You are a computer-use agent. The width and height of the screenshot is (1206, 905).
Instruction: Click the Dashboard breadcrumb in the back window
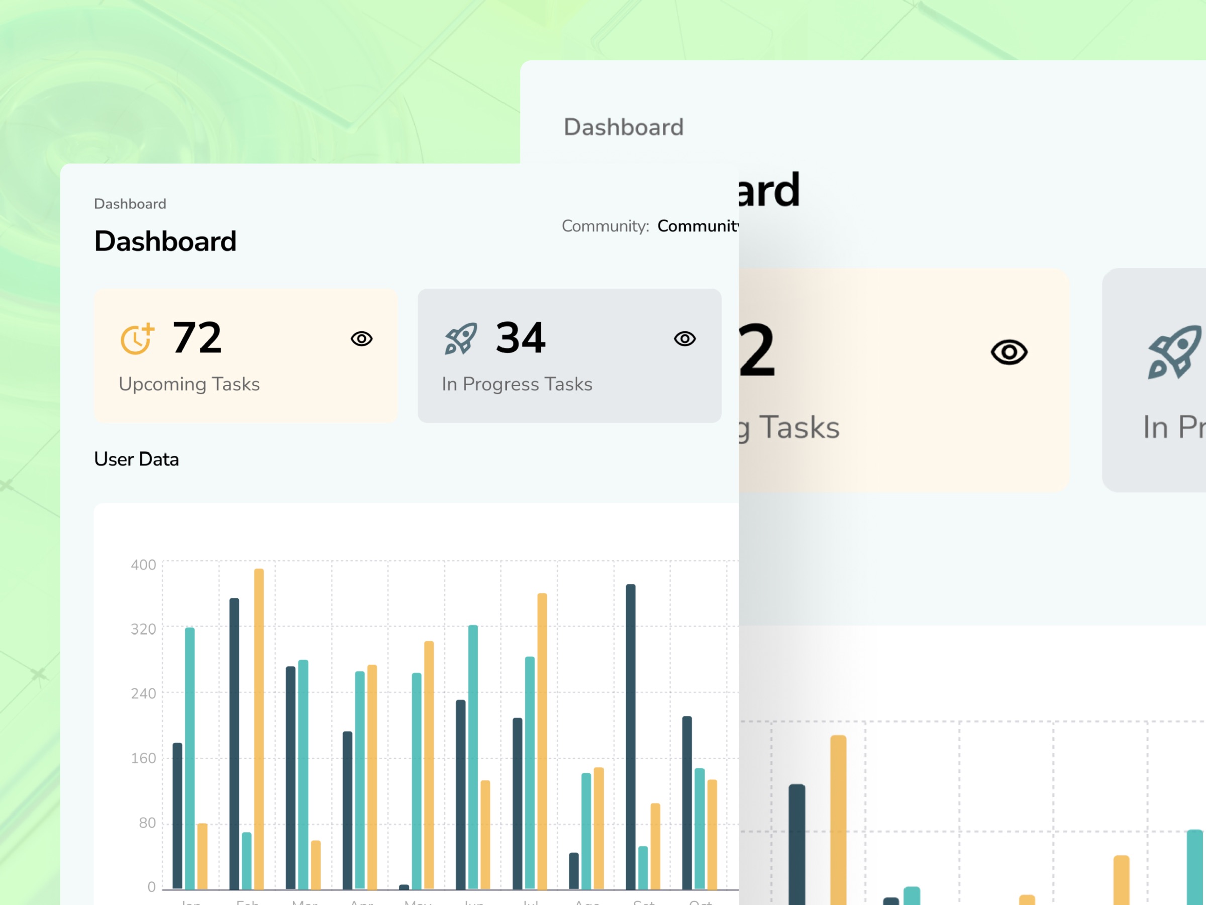point(623,127)
